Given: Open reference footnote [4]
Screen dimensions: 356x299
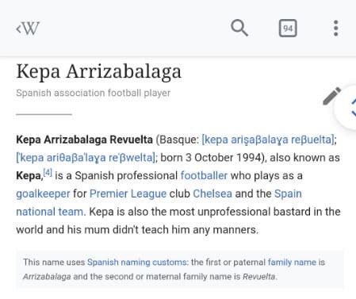Looking at the screenshot, I should 48,172.
